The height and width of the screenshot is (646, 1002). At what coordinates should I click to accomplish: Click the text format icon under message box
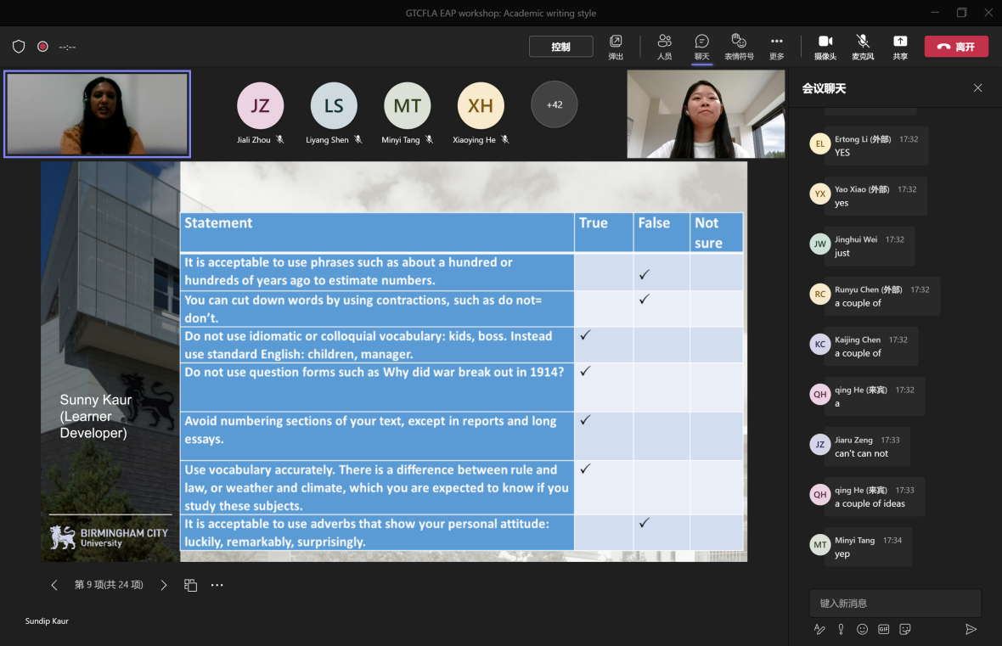[819, 629]
